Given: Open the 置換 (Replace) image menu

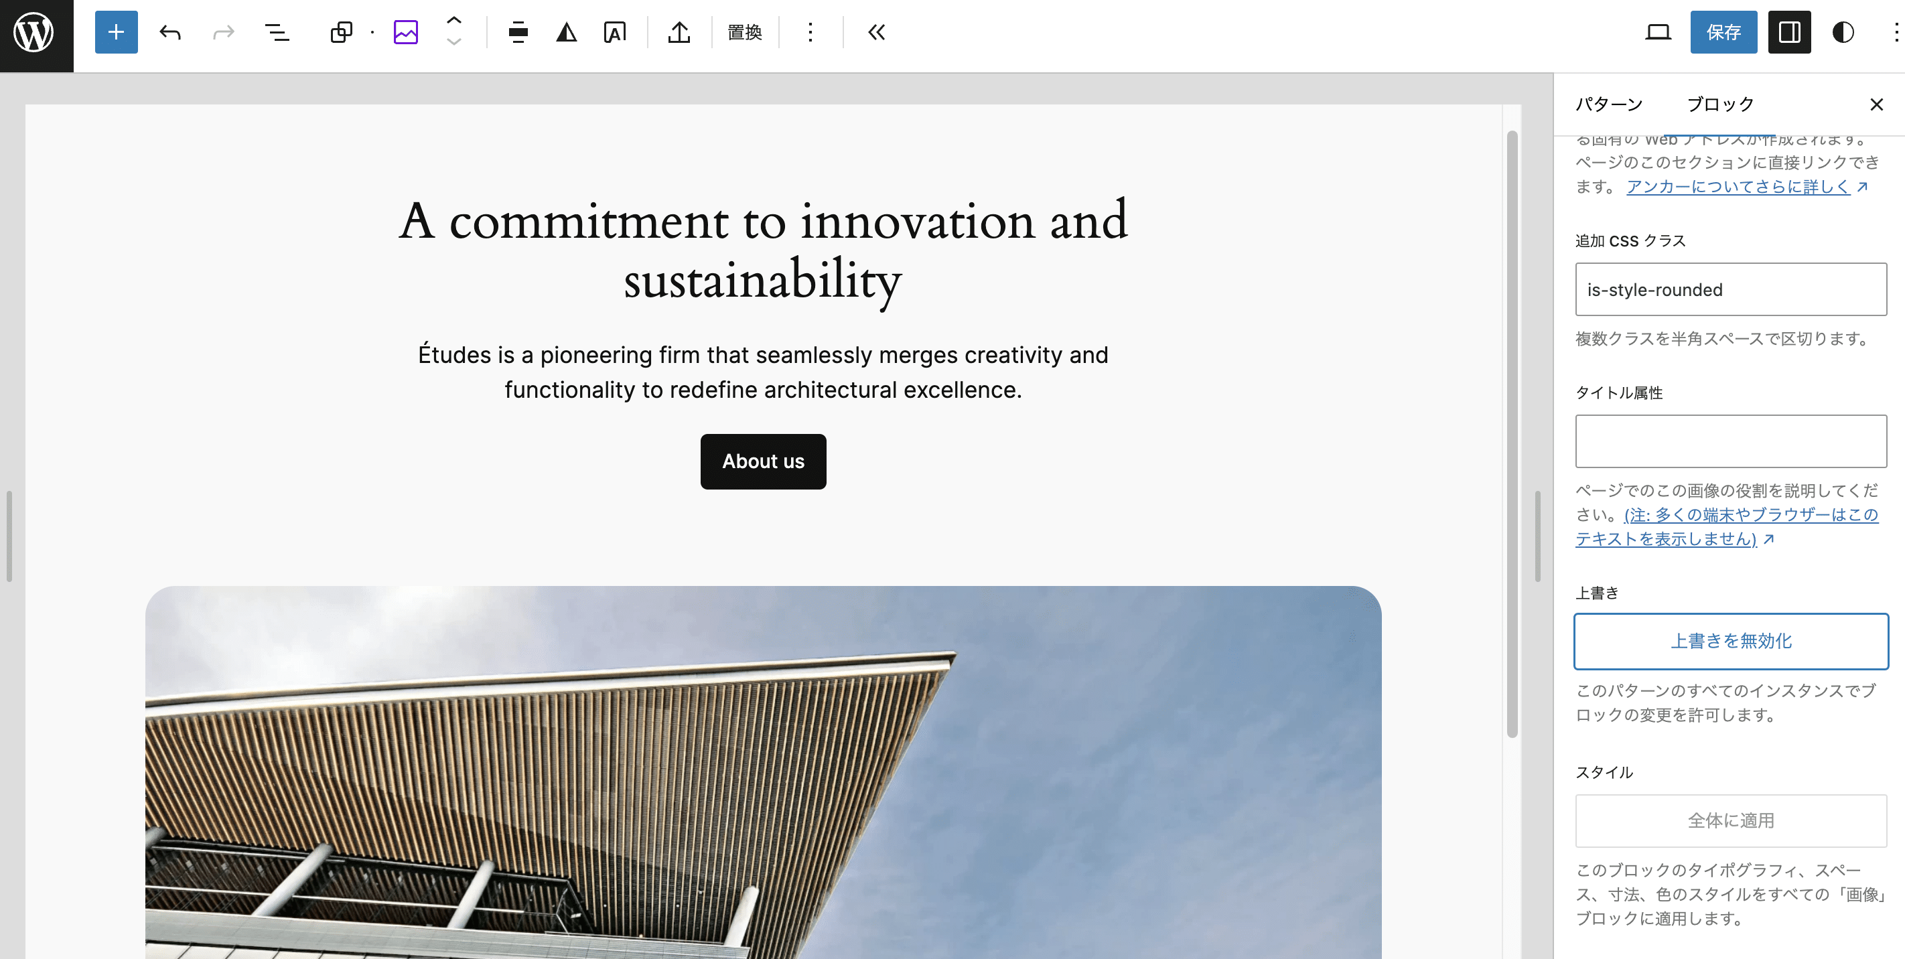Looking at the screenshot, I should 745,33.
